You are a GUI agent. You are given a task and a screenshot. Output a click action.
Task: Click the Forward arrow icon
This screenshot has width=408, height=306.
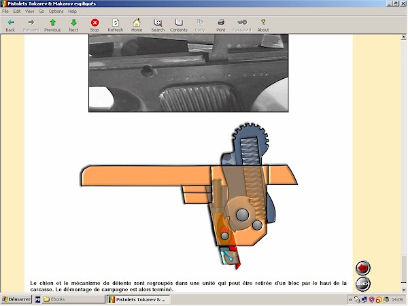point(31,25)
